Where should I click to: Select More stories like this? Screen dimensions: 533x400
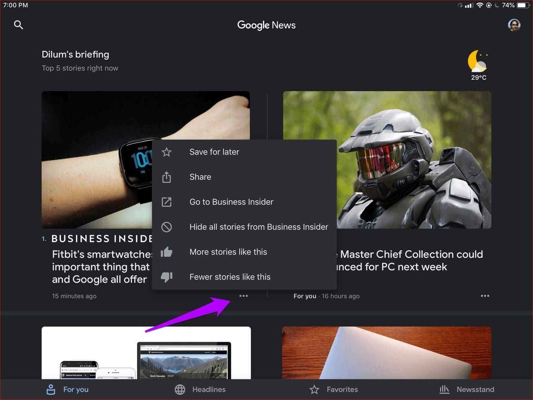244,252
